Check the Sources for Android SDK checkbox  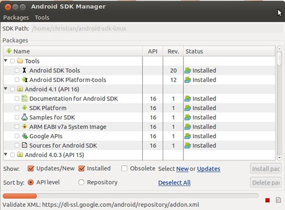coord(17,145)
